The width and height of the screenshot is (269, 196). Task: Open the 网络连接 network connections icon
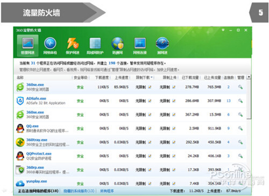140,46
